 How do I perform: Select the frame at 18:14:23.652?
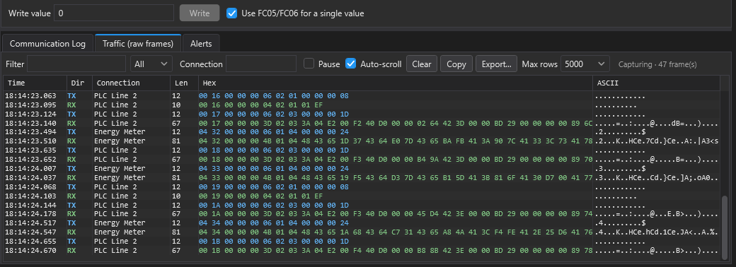(362, 160)
